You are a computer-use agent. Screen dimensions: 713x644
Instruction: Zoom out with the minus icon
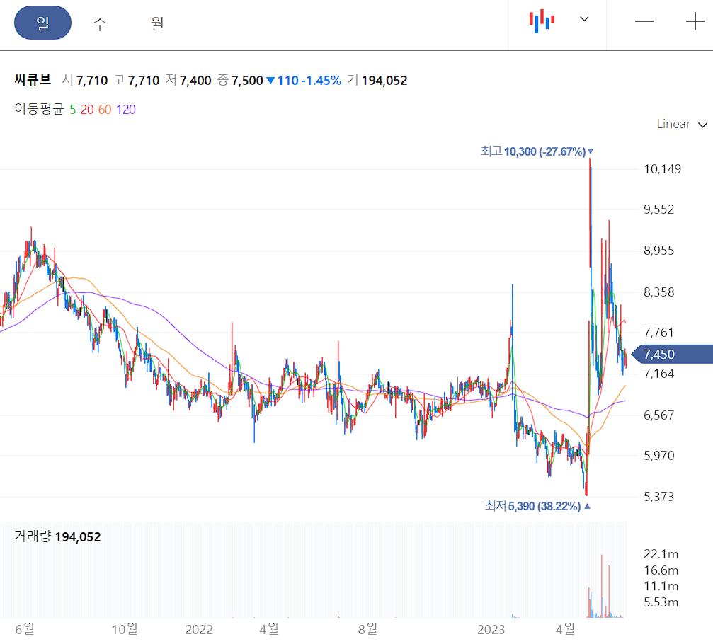[x=644, y=21]
